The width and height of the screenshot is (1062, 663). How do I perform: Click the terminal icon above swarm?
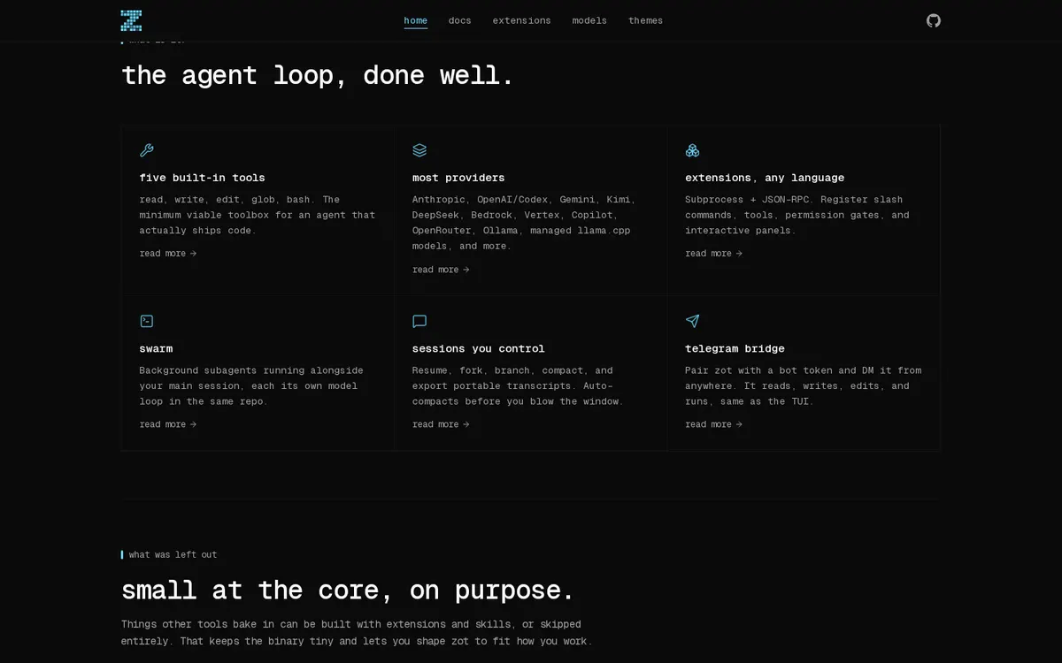click(147, 321)
